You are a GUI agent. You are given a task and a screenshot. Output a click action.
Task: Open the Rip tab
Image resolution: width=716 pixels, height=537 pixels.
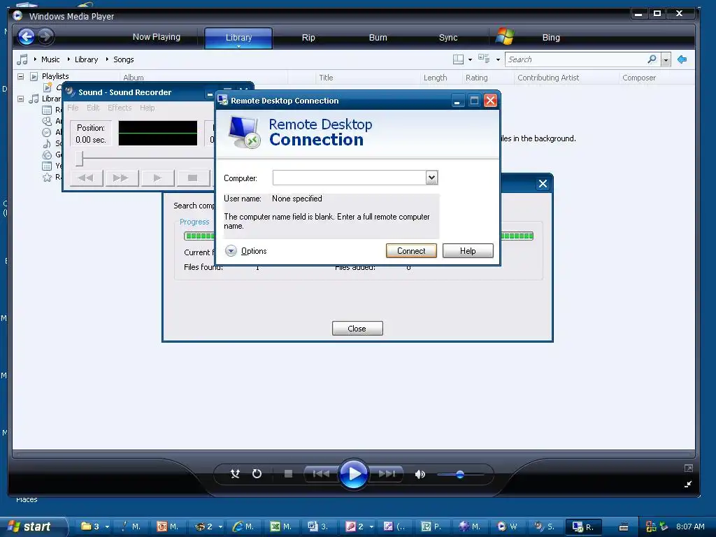click(x=308, y=38)
